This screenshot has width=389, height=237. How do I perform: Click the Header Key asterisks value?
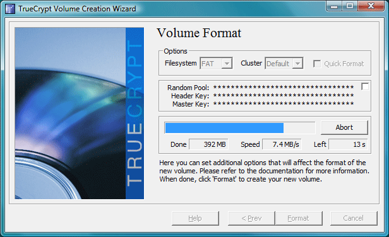pyautogui.click(x=284, y=95)
